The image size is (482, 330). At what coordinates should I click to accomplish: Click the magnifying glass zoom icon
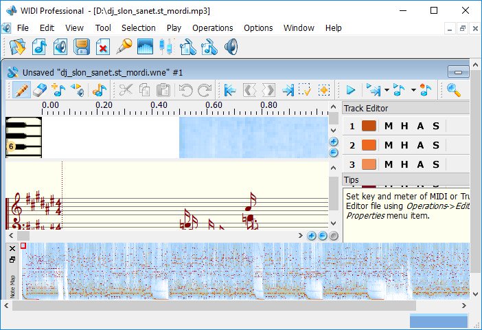point(454,90)
